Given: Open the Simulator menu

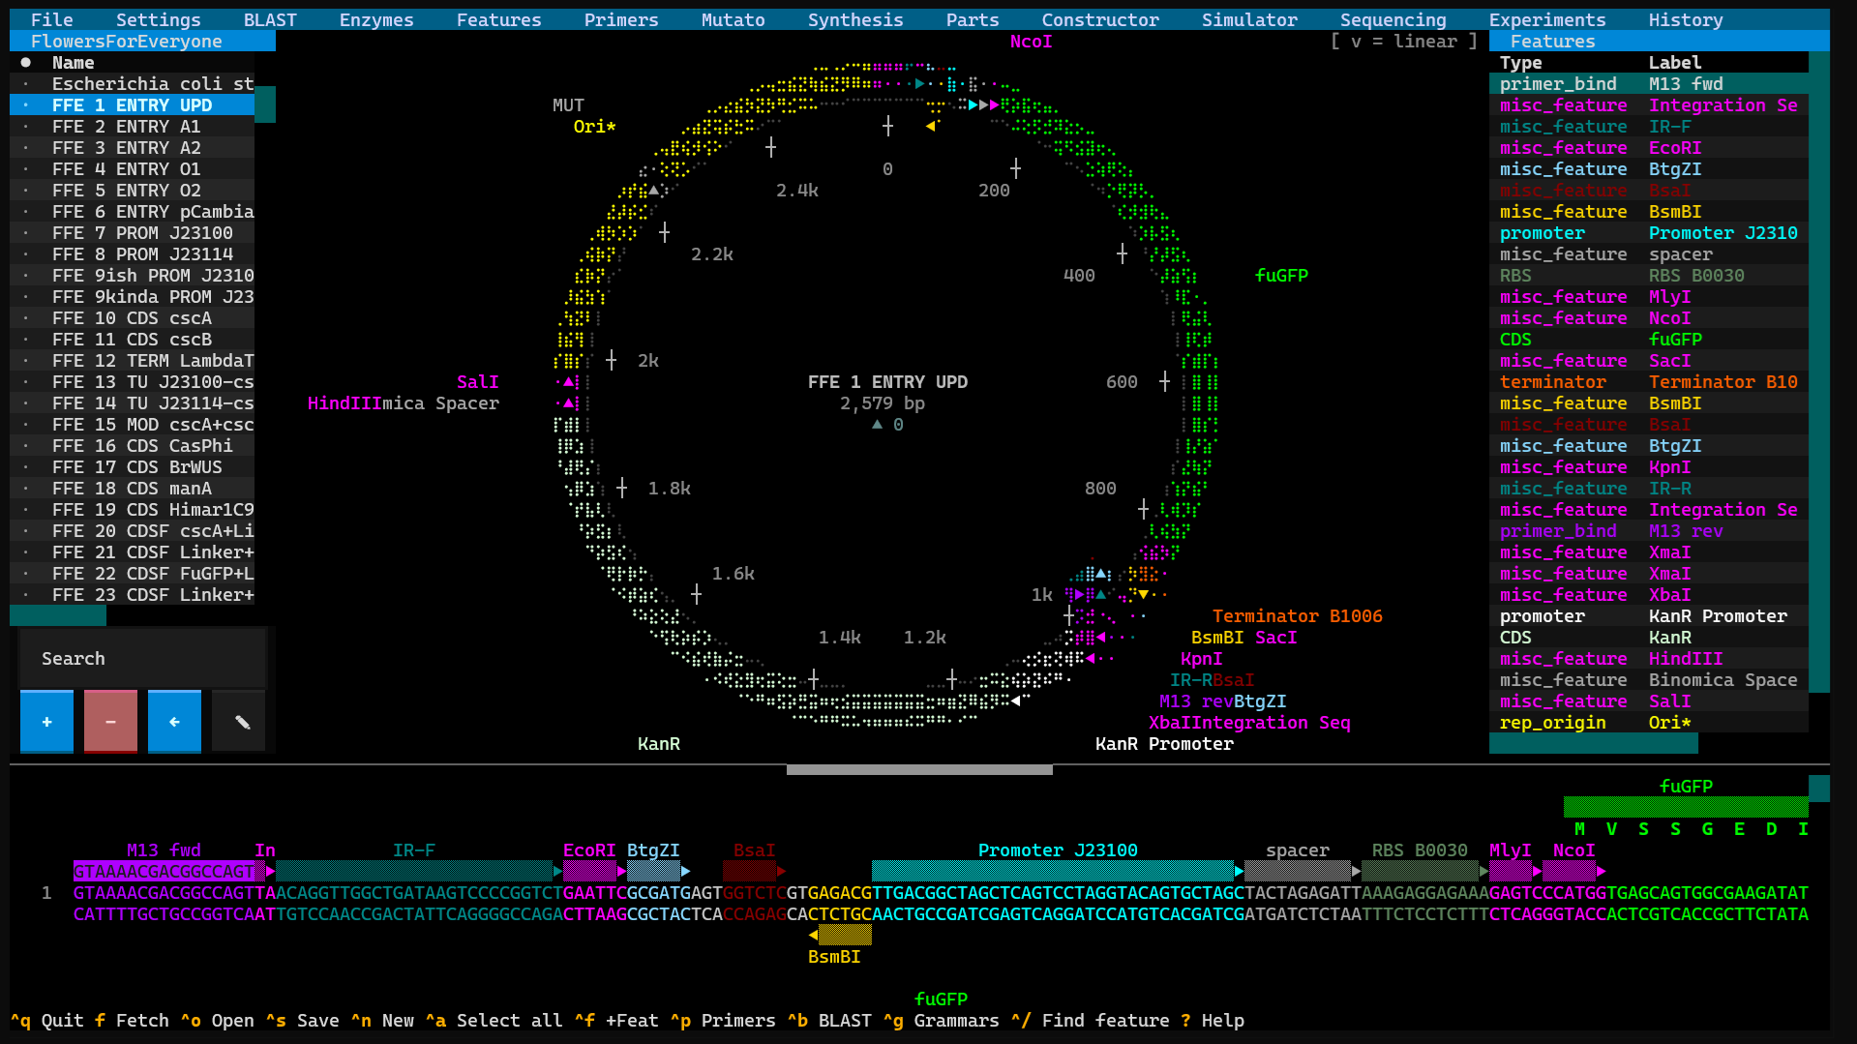Looking at the screenshot, I should [x=1249, y=19].
